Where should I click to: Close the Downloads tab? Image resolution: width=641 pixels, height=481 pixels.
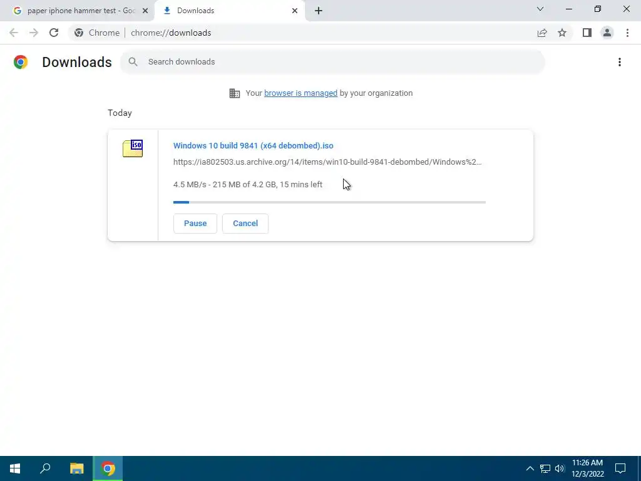click(x=295, y=11)
